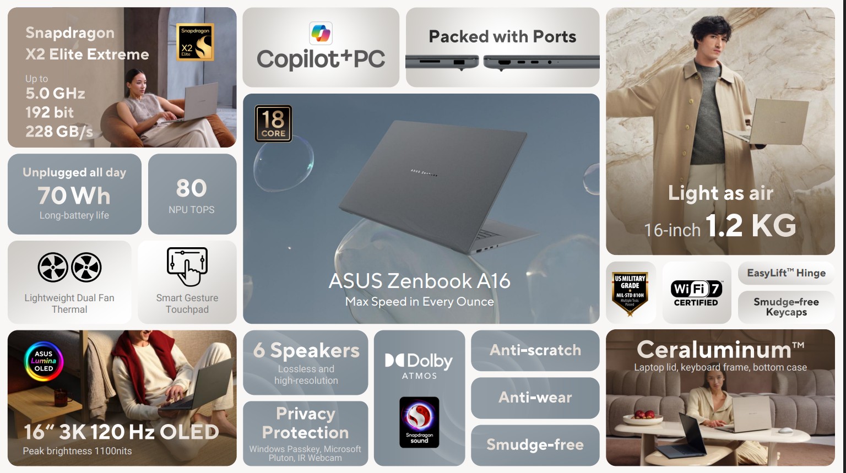This screenshot has height=473, width=846.
Task: Click the Dolby Atmos logo
Action: tap(419, 367)
